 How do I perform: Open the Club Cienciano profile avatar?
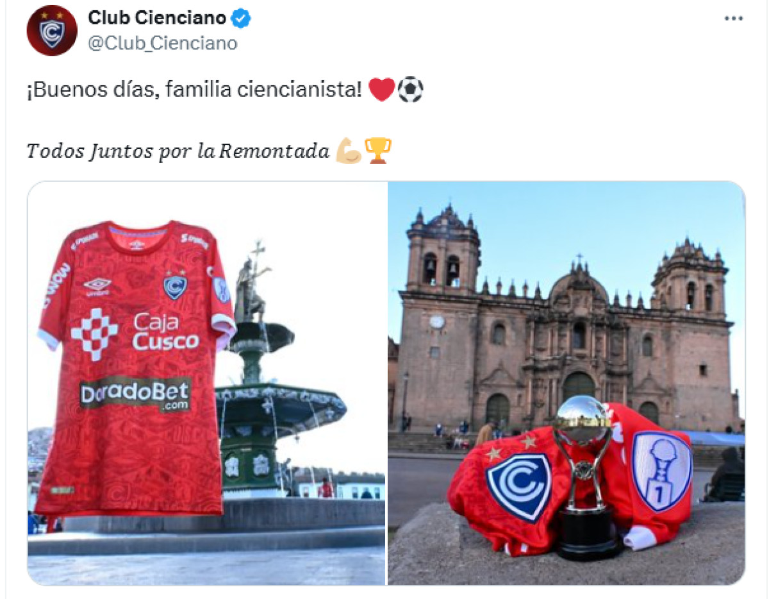52,30
